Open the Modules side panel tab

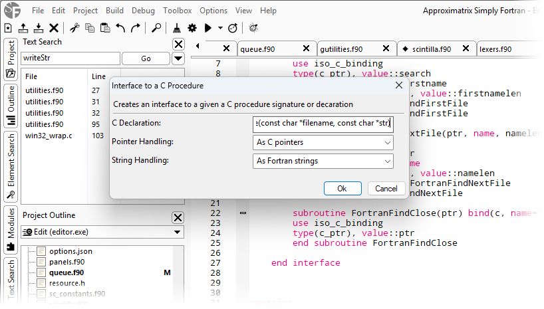(x=11, y=229)
